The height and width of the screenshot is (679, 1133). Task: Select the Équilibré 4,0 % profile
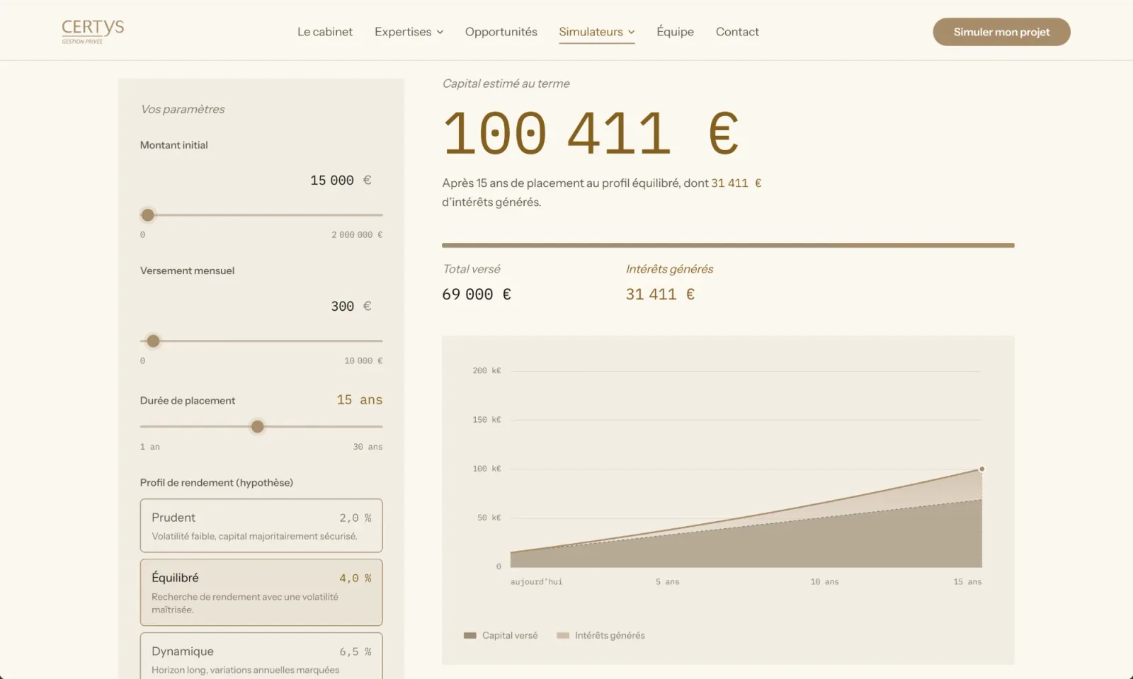[261, 593]
